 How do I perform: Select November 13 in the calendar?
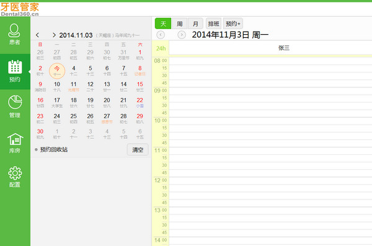point(107,87)
